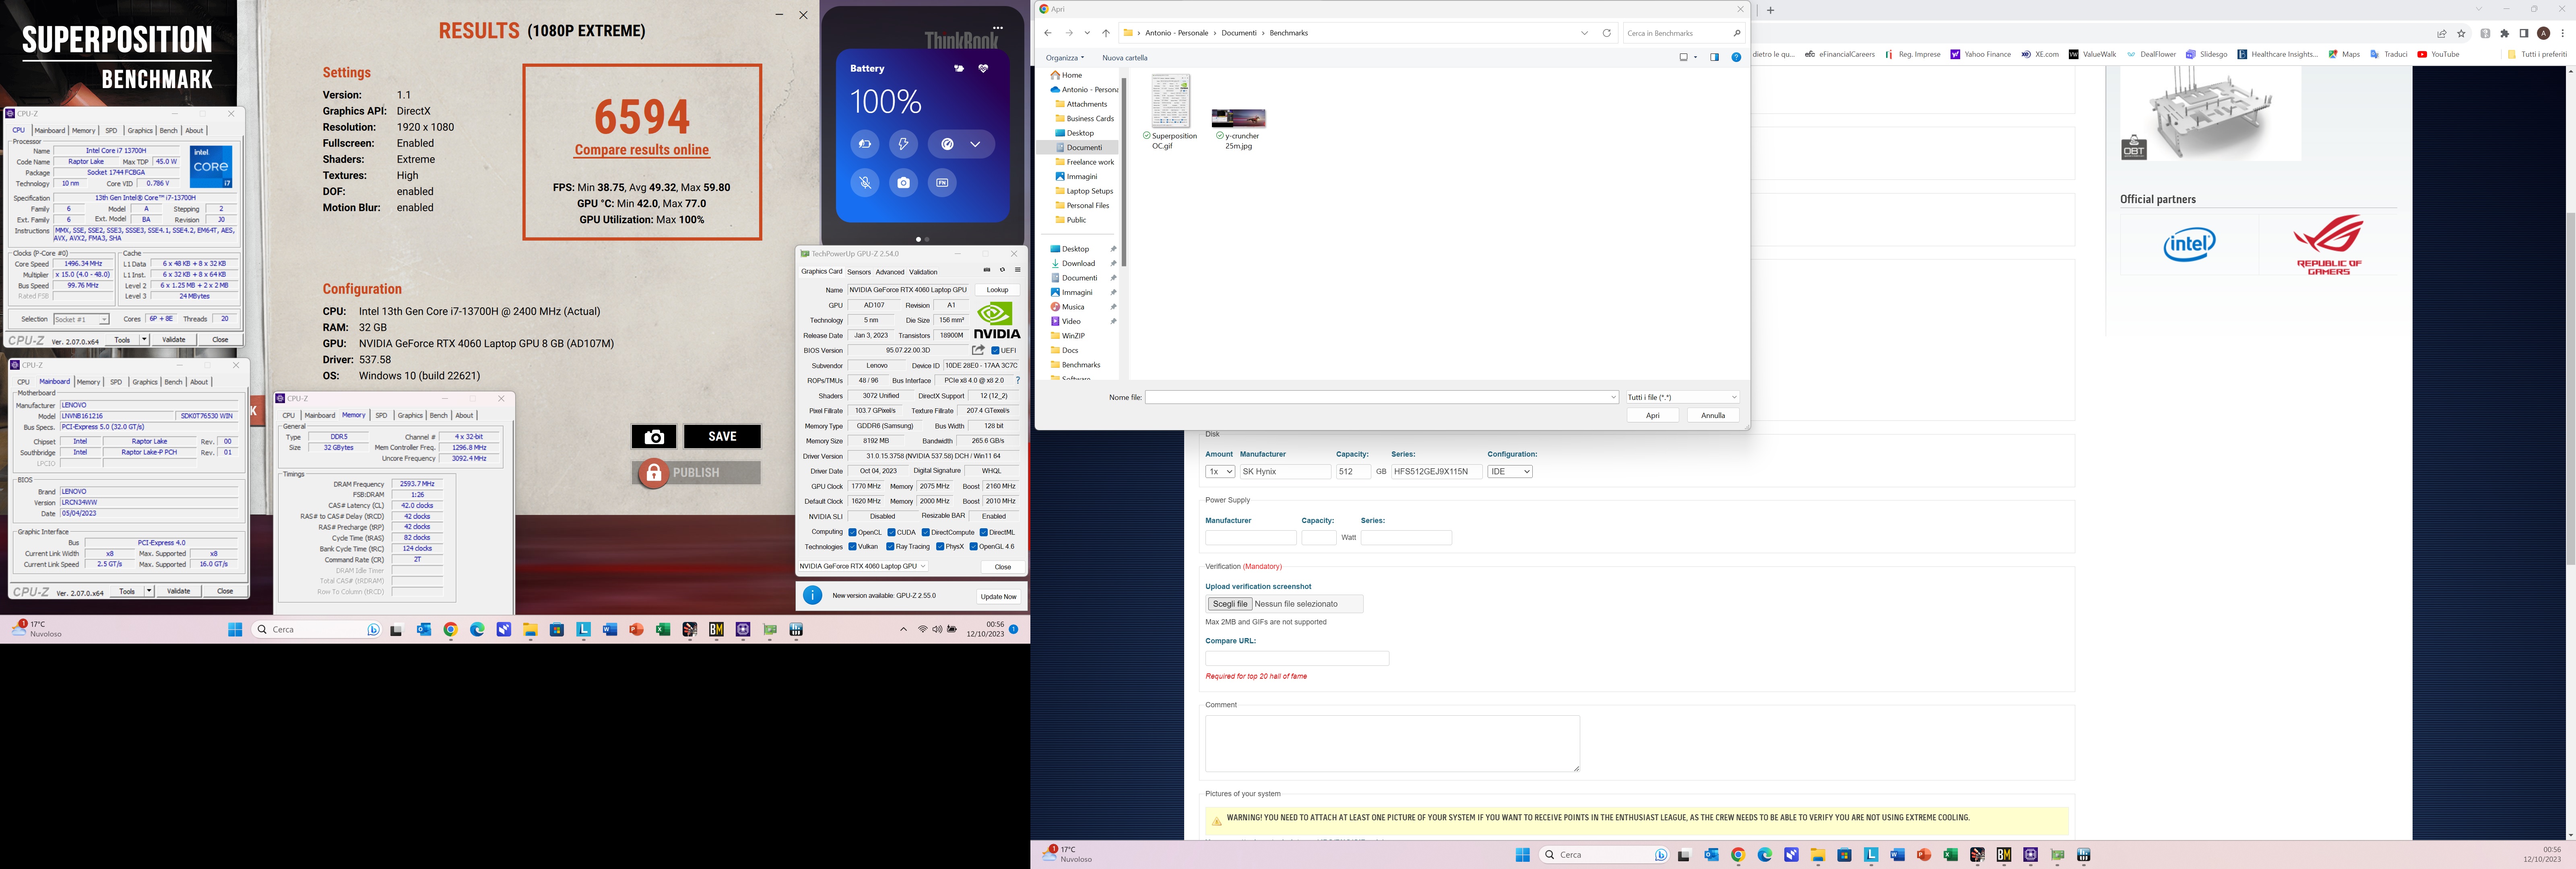Open the disk Amount 1x dropdown
2576x869 pixels.
coord(1220,472)
